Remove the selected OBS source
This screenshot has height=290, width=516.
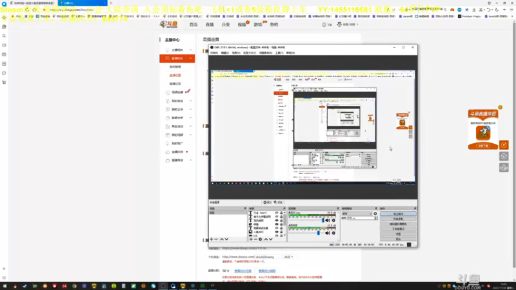pos(255,239)
